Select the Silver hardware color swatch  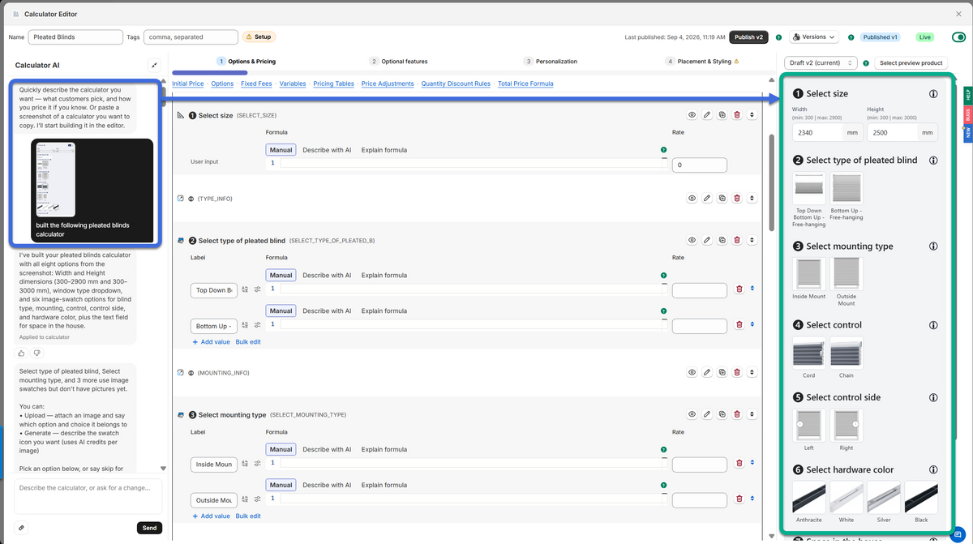[884, 498]
